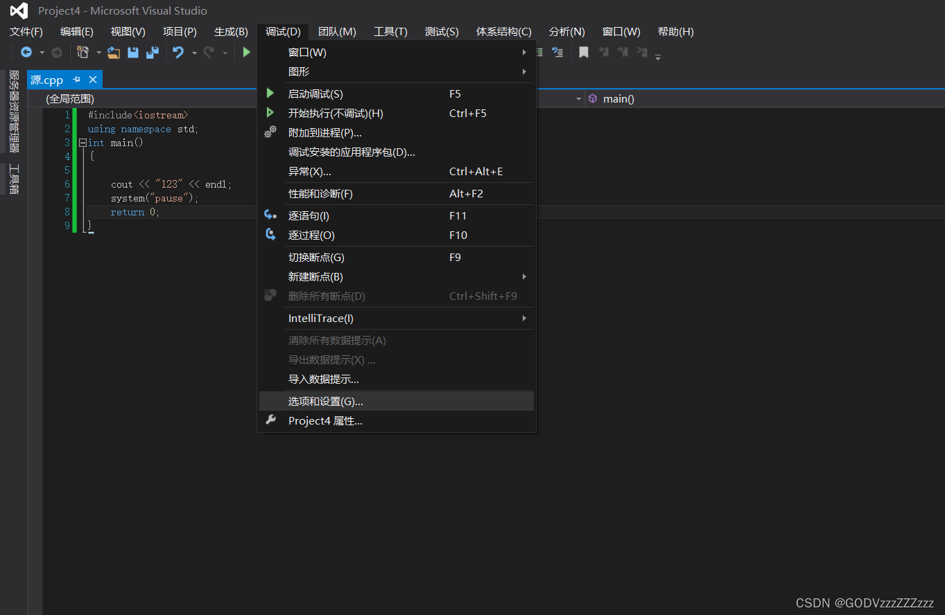Click the open file folder icon
This screenshot has width=945, height=615.
pos(114,52)
